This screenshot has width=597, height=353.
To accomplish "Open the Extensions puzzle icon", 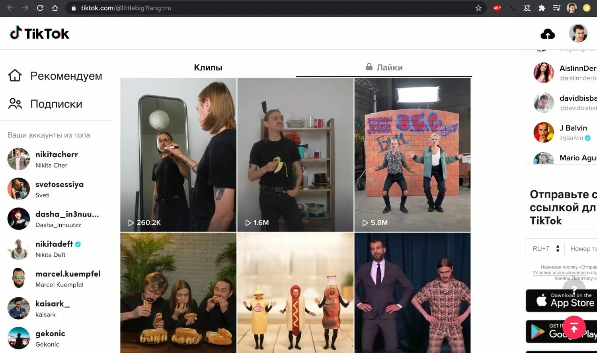I will [x=542, y=8].
